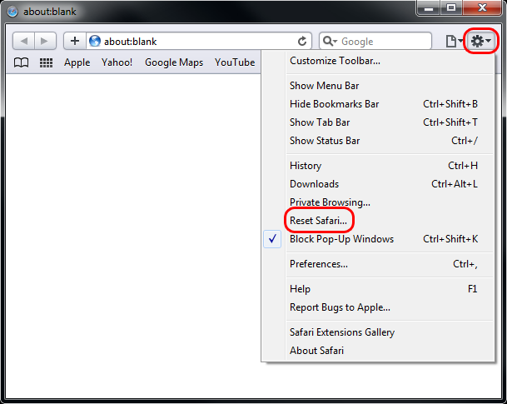
Task: Maximize the Safari window
Action: coord(451,7)
